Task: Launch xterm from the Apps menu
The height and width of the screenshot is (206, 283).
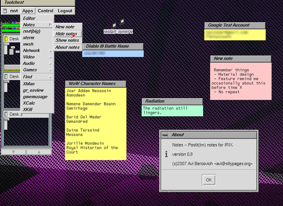Action: click(x=37, y=38)
